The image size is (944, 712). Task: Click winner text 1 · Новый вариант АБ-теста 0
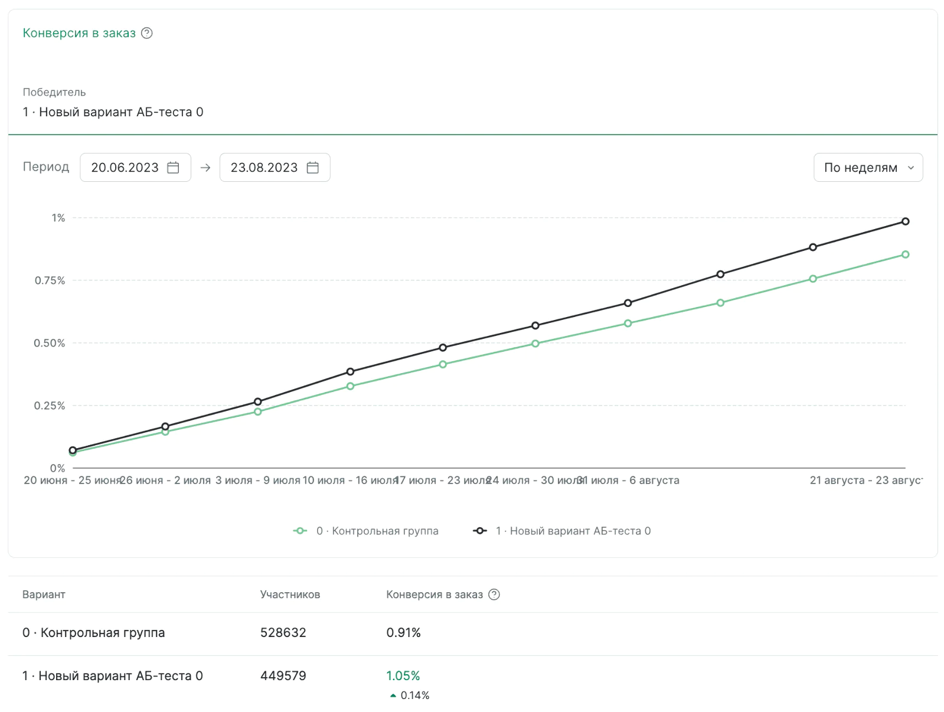[x=113, y=112]
